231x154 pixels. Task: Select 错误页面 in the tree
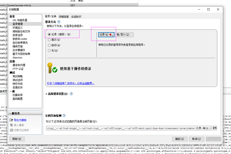pyautogui.click(x=18, y=46)
